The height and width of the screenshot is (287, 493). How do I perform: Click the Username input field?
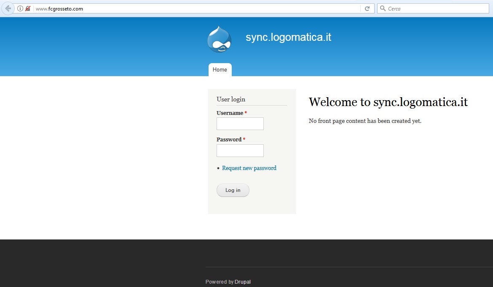(x=240, y=124)
